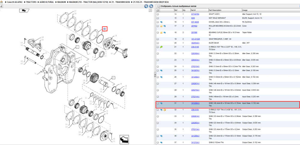Click the blue arrow icon on Ref 16 row

(161, 22)
